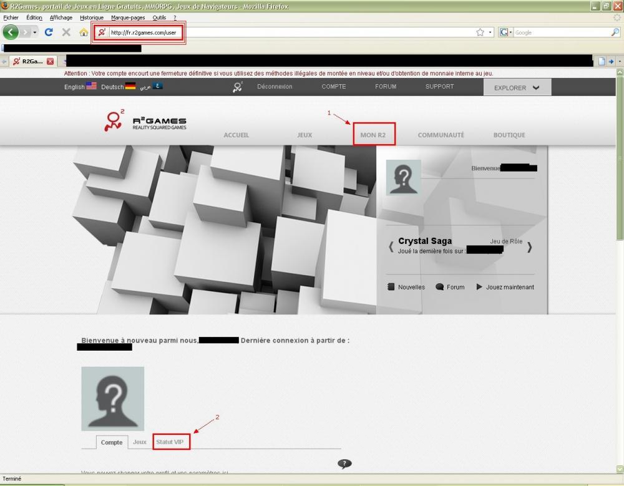Show next game with right chevron
Image resolution: width=624 pixels, height=486 pixels.
point(529,247)
